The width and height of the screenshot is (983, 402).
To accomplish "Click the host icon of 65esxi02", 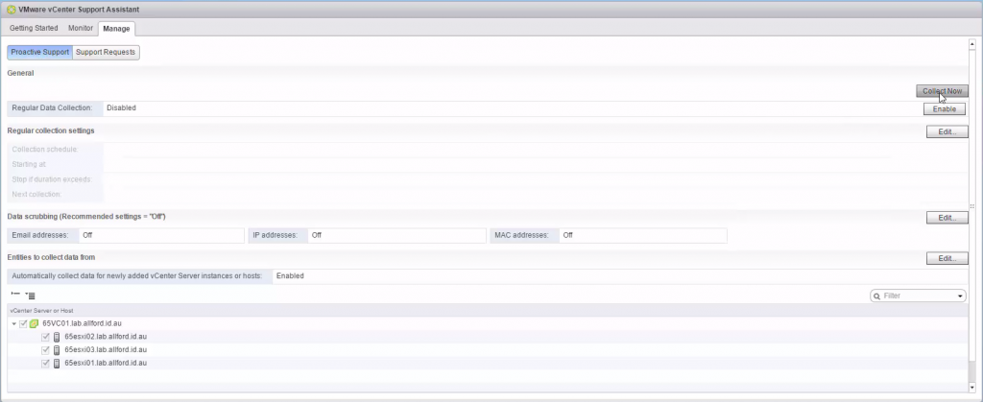I will (x=57, y=337).
